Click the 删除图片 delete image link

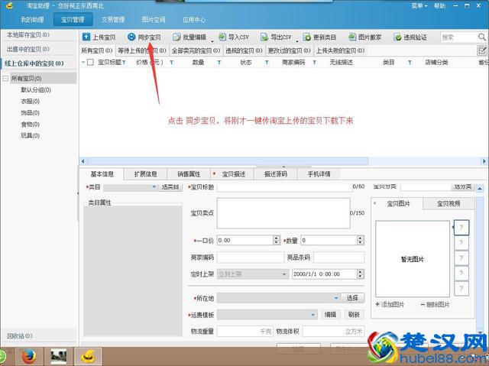coord(436,305)
